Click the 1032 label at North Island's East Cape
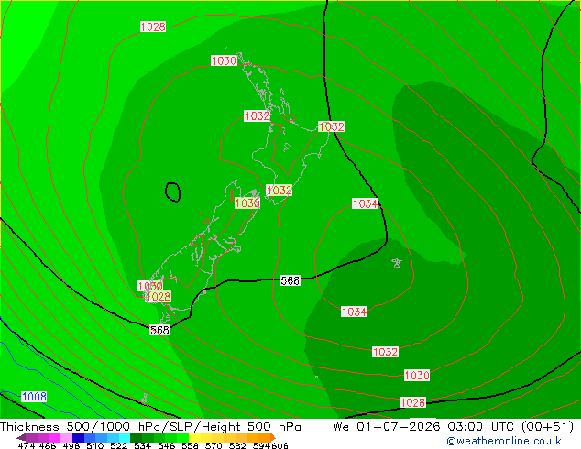 [x=331, y=126]
